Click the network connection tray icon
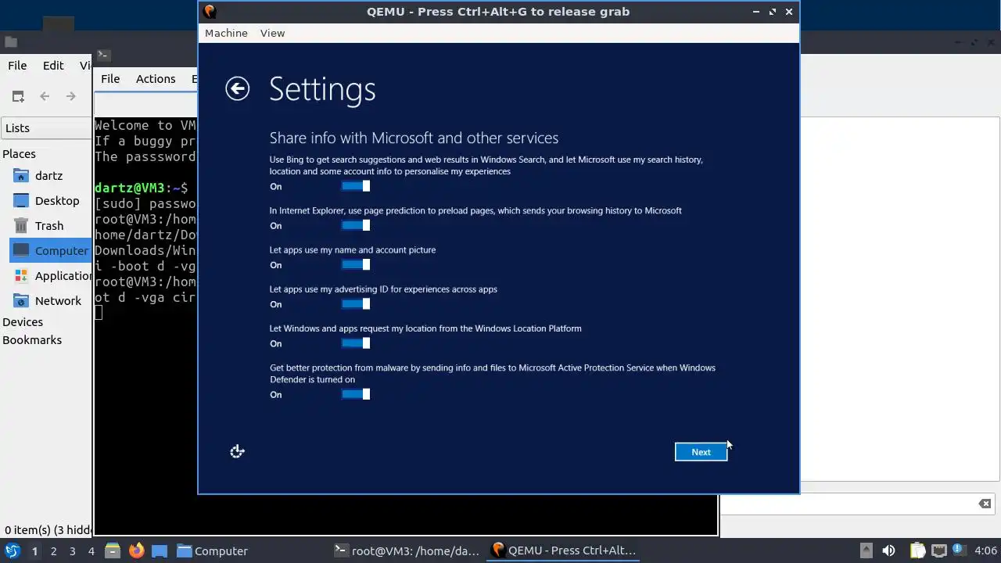Image resolution: width=1001 pixels, height=563 pixels. pos(939,550)
